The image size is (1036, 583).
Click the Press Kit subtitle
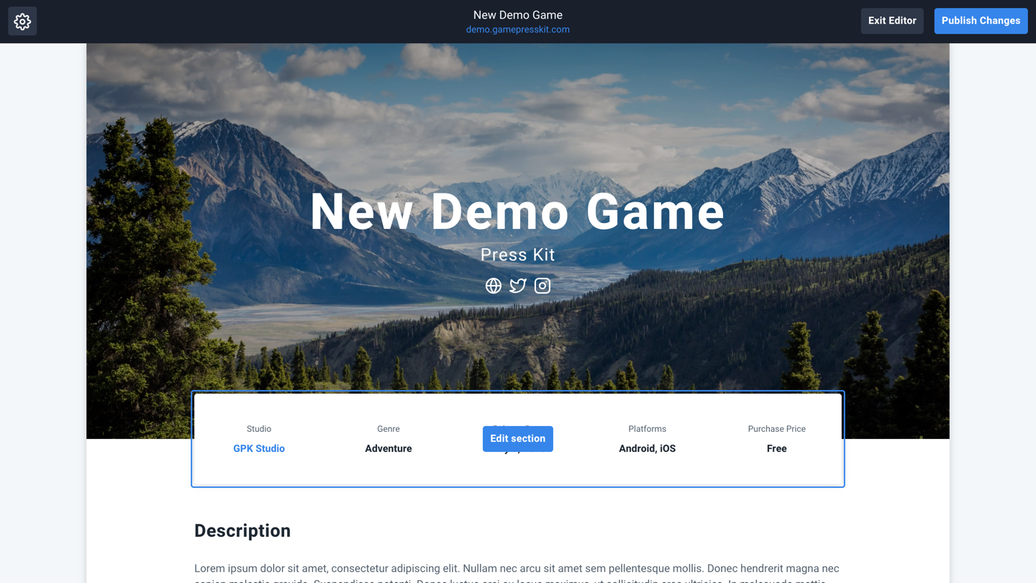(518, 255)
